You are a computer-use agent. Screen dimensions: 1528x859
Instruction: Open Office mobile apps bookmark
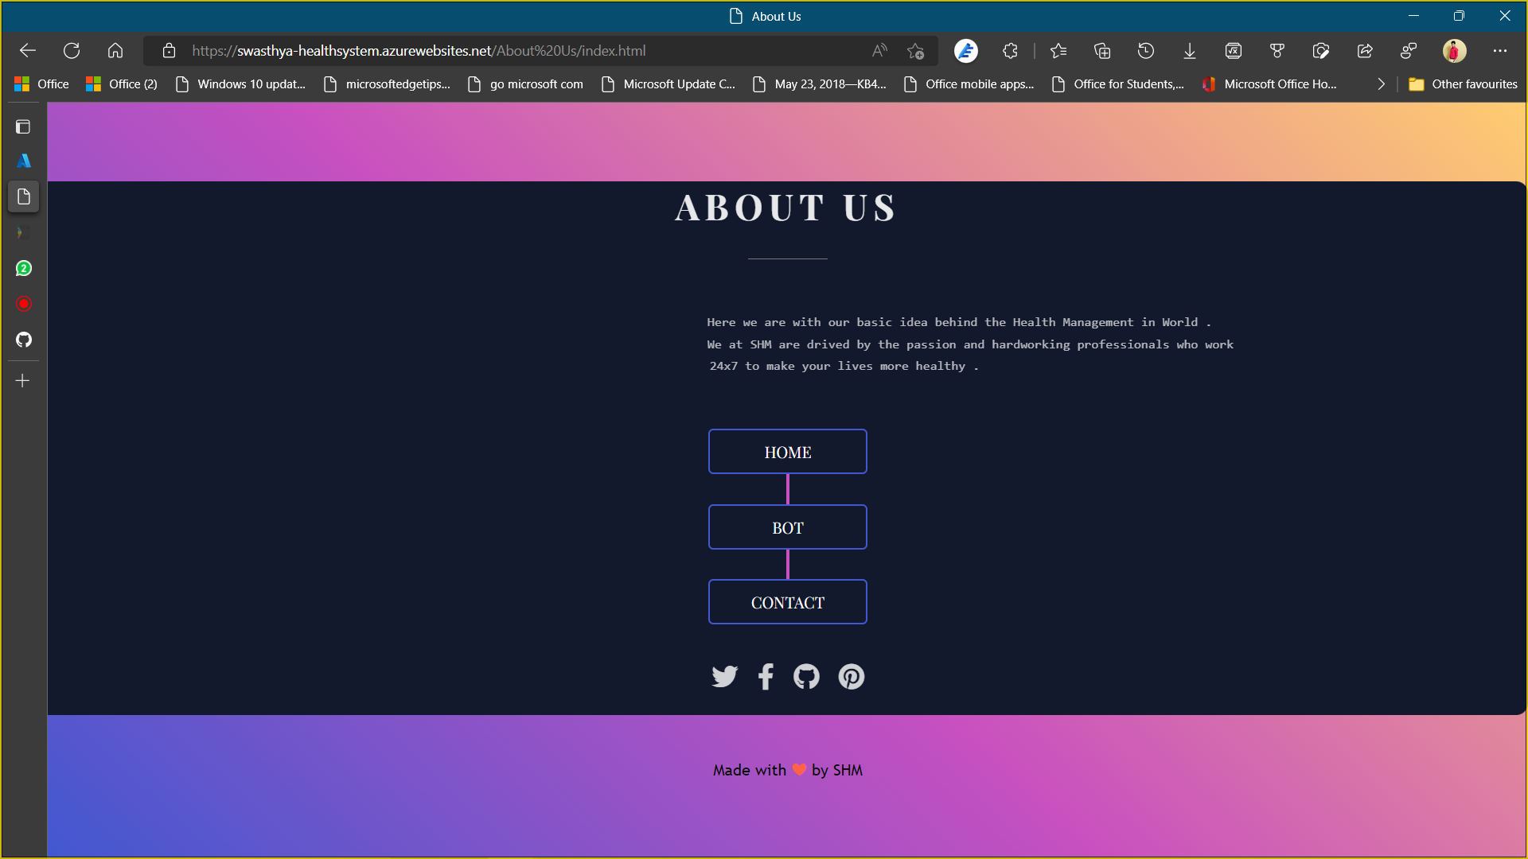[x=969, y=84]
